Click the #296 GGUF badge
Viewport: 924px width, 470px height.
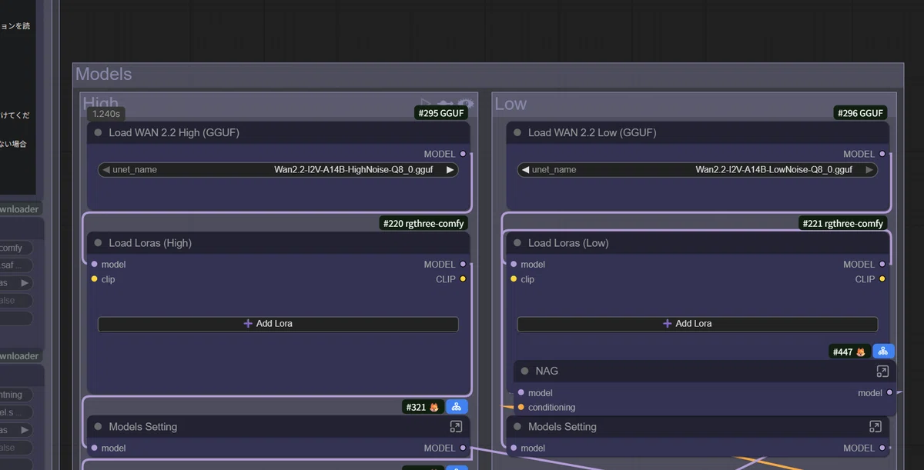pyautogui.click(x=860, y=113)
